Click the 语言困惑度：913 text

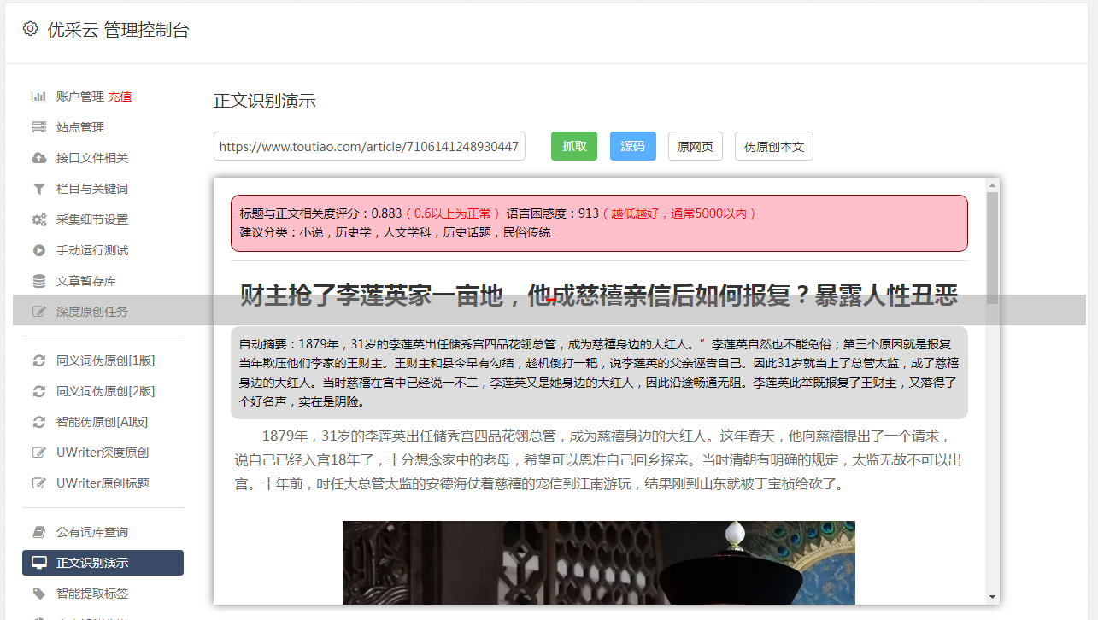pos(552,213)
